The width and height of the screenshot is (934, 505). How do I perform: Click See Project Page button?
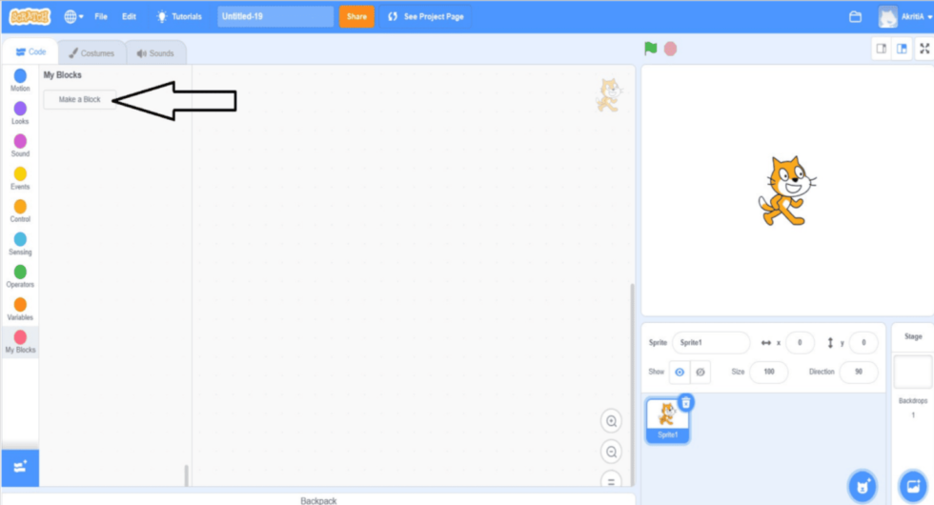(426, 17)
